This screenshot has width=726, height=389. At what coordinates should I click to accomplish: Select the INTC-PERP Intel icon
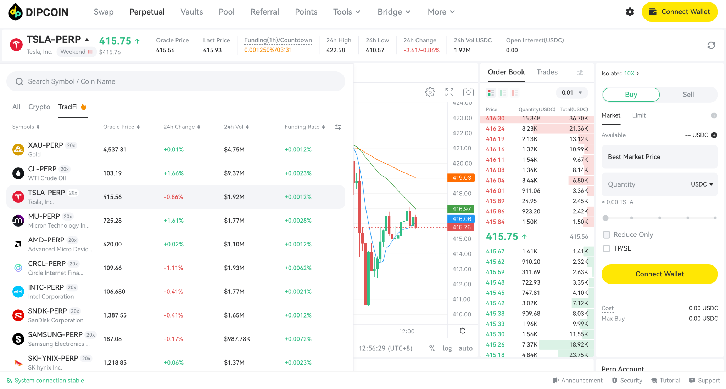pos(18,292)
